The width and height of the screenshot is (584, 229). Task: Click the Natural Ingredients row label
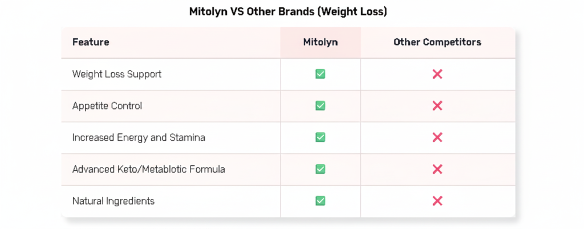(x=113, y=201)
